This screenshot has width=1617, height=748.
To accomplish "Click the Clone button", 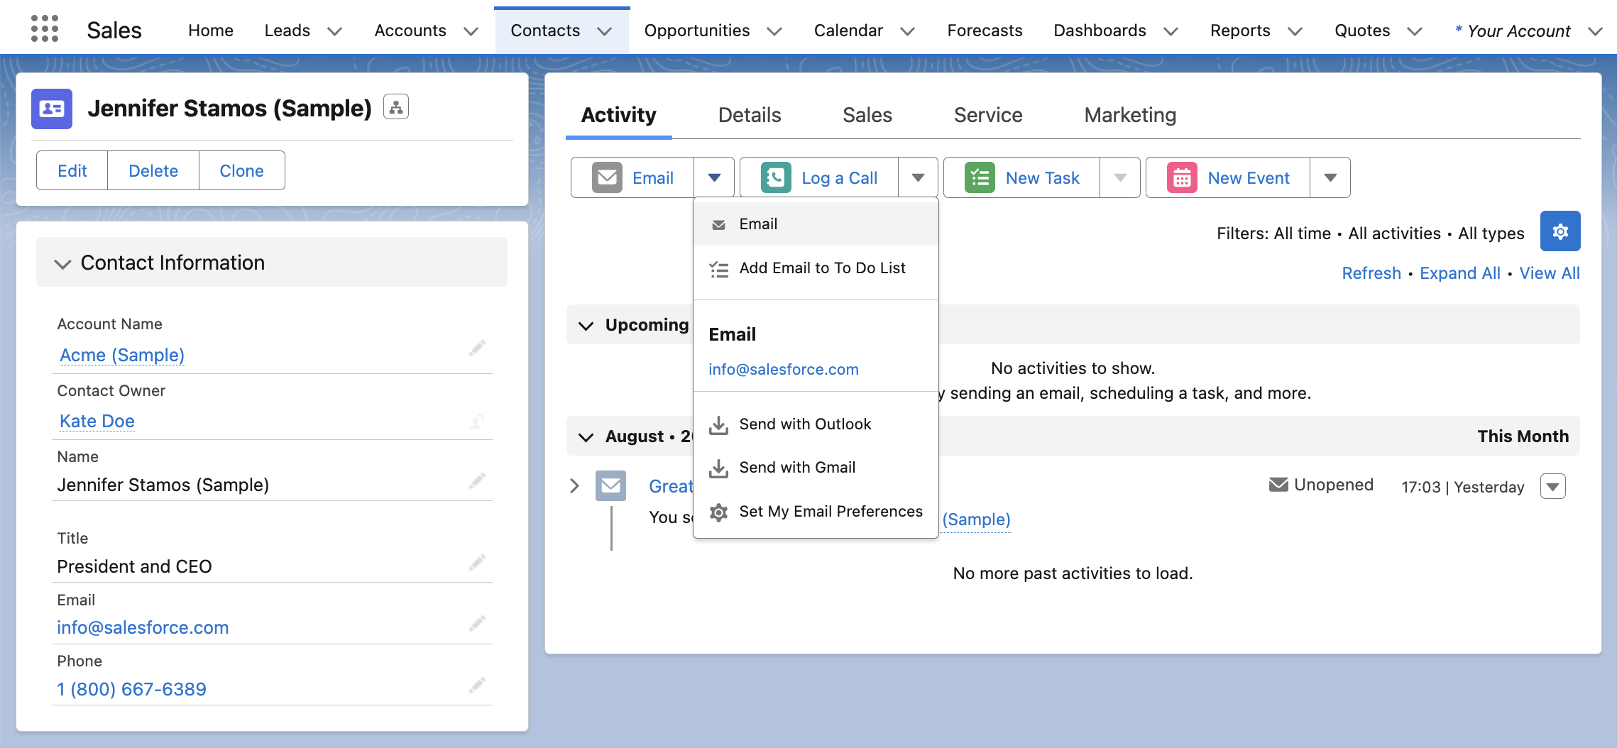I will pyautogui.click(x=241, y=170).
